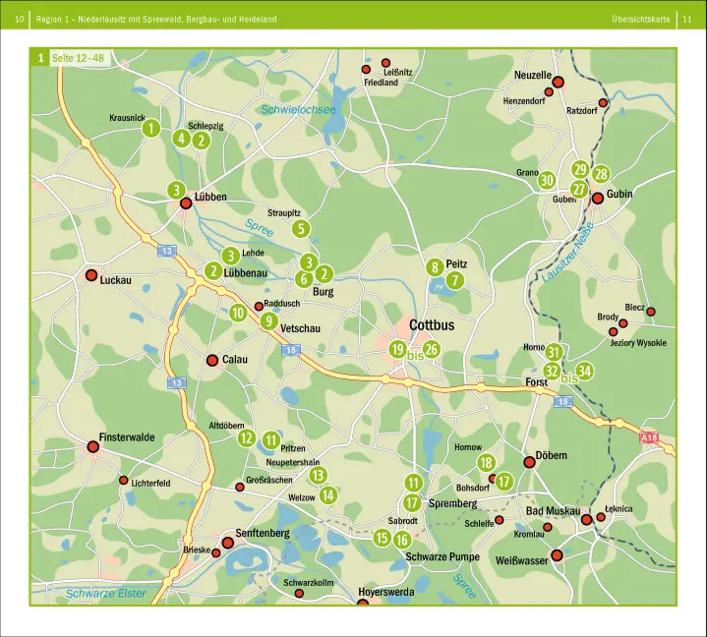Click page number 10 in the header
This screenshot has height=637, width=707.
point(20,20)
